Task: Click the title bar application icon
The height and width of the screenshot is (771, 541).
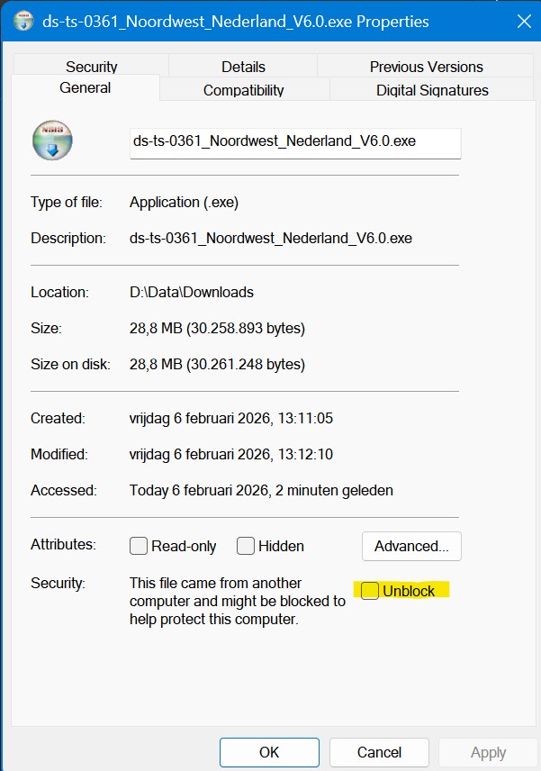Action: pos(23,20)
